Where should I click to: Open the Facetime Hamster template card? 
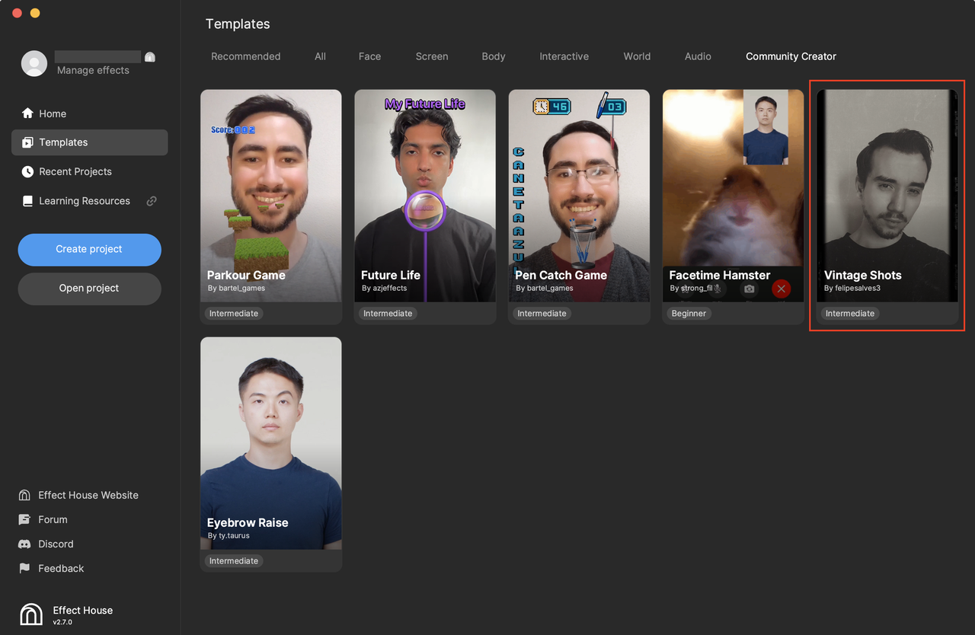(x=733, y=207)
